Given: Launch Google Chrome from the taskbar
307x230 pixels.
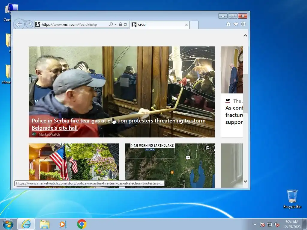Looking at the screenshot, I should (82, 224).
